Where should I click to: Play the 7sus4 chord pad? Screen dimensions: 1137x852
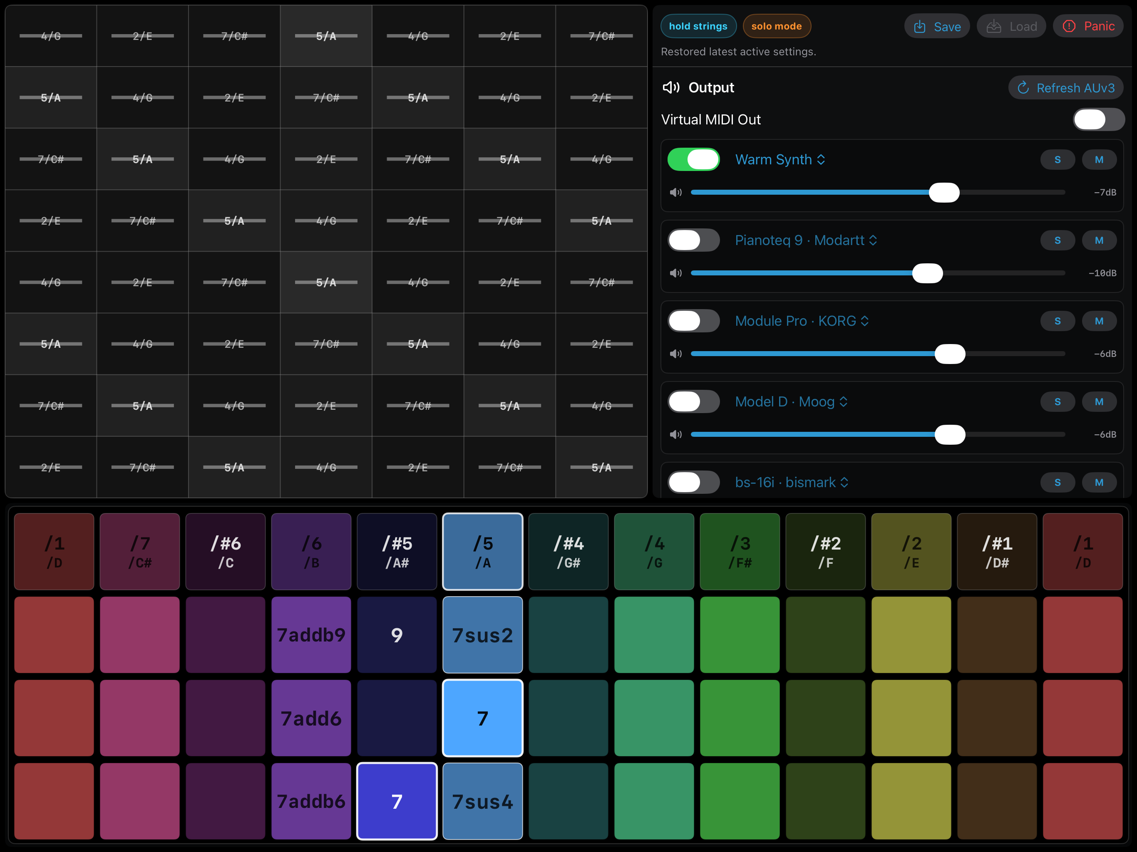pos(483,802)
